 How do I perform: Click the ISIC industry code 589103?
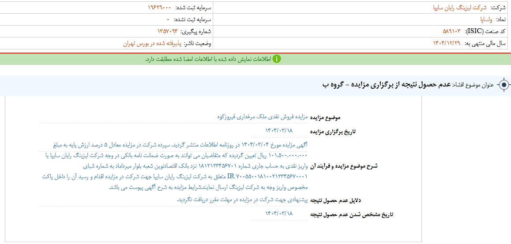click(x=451, y=31)
